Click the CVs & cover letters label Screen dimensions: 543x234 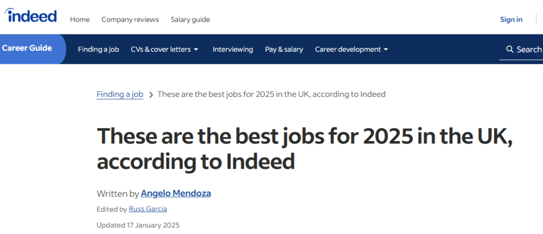(x=161, y=49)
